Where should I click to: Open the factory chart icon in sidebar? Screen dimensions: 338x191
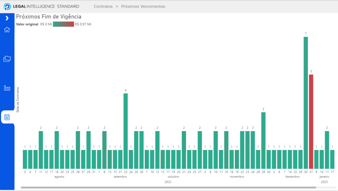click(x=7, y=88)
